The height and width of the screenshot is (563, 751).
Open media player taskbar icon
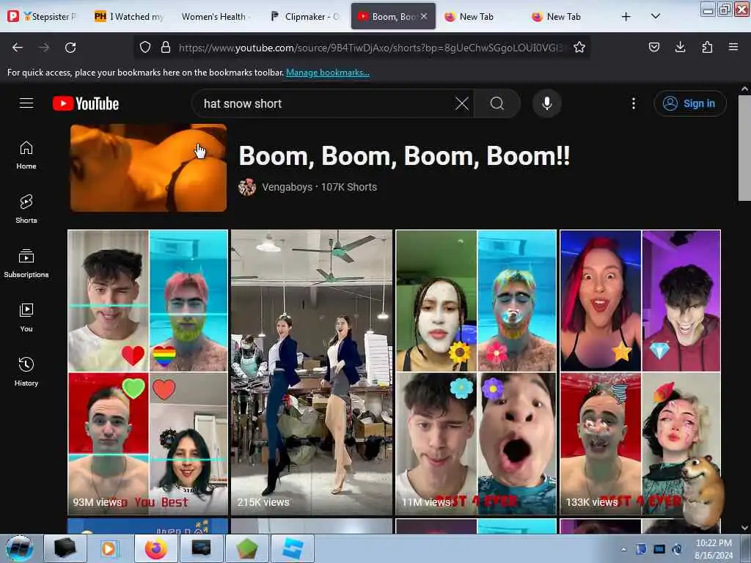110,548
